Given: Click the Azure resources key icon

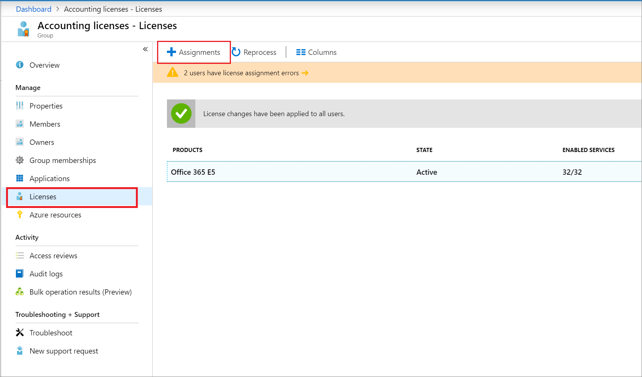Looking at the screenshot, I should pyautogui.click(x=20, y=214).
